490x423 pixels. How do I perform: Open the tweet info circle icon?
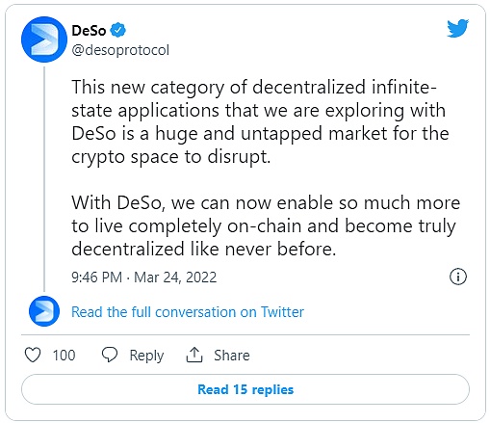coord(458,277)
